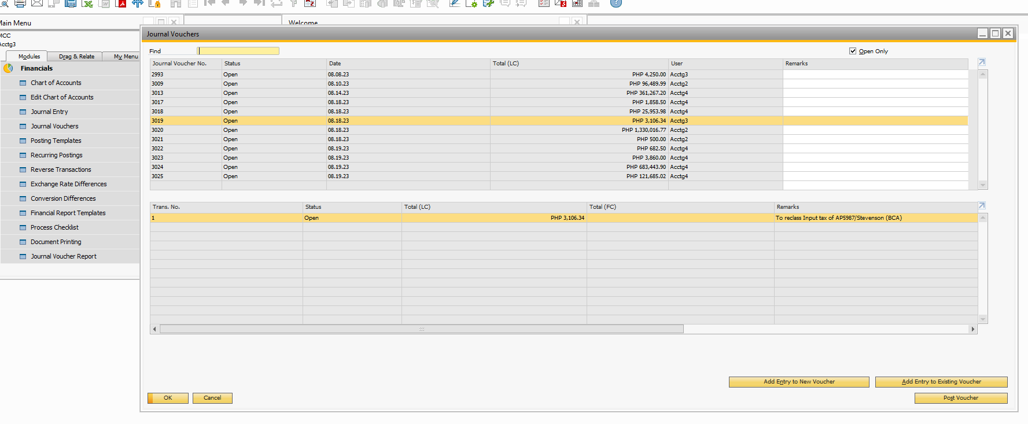Image resolution: width=1028 pixels, height=424 pixels.
Task: Open Chart of Accounts
Action: pos(56,83)
